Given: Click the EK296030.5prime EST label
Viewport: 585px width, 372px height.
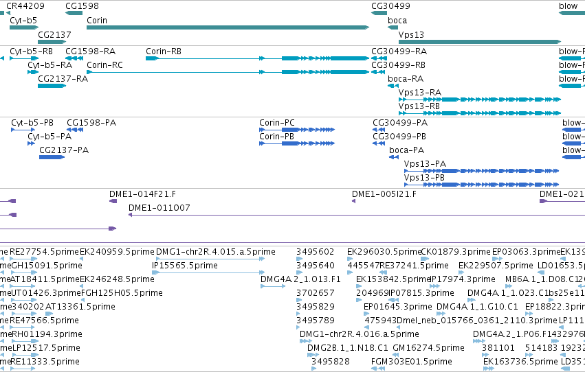Looking at the screenshot, I should click(384, 252).
